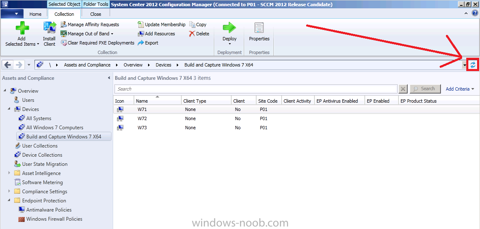The width and height of the screenshot is (480, 229).
Task: Open the navigation history dropdown
Action: [29, 65]
